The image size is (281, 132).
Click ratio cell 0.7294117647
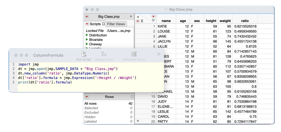[245, 121]
